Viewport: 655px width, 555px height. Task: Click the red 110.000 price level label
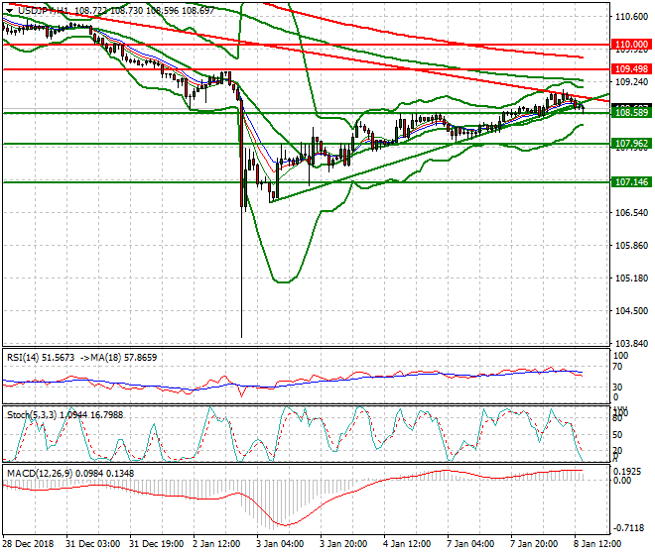[631, 45]
